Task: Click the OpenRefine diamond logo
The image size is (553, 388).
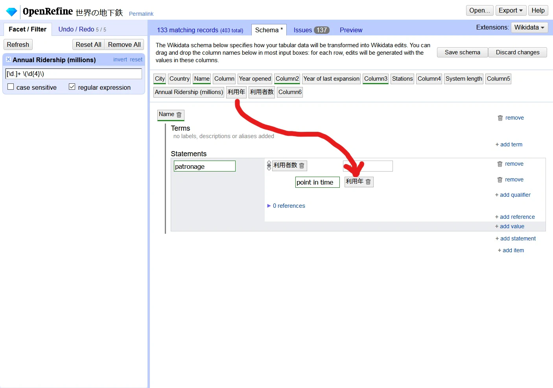Action: coord(12,12)
